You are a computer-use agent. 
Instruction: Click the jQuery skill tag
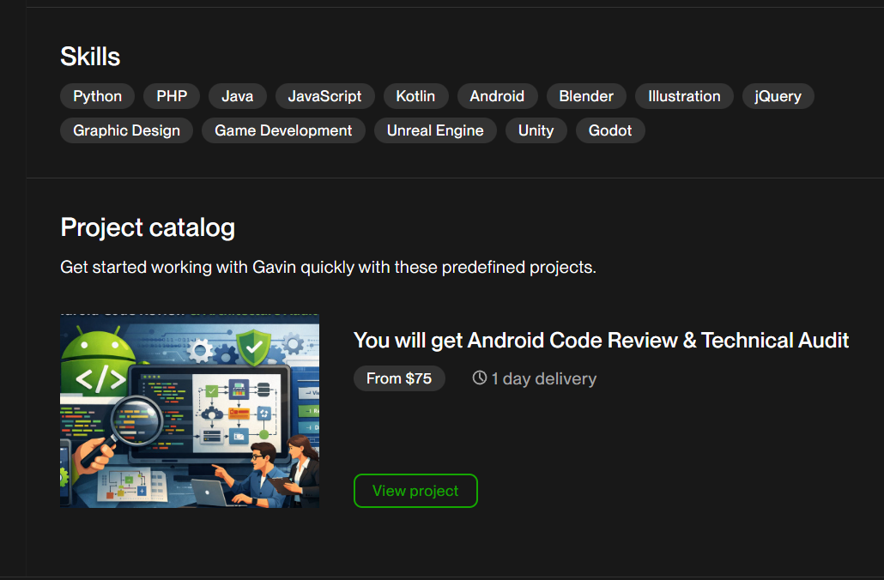778,96
